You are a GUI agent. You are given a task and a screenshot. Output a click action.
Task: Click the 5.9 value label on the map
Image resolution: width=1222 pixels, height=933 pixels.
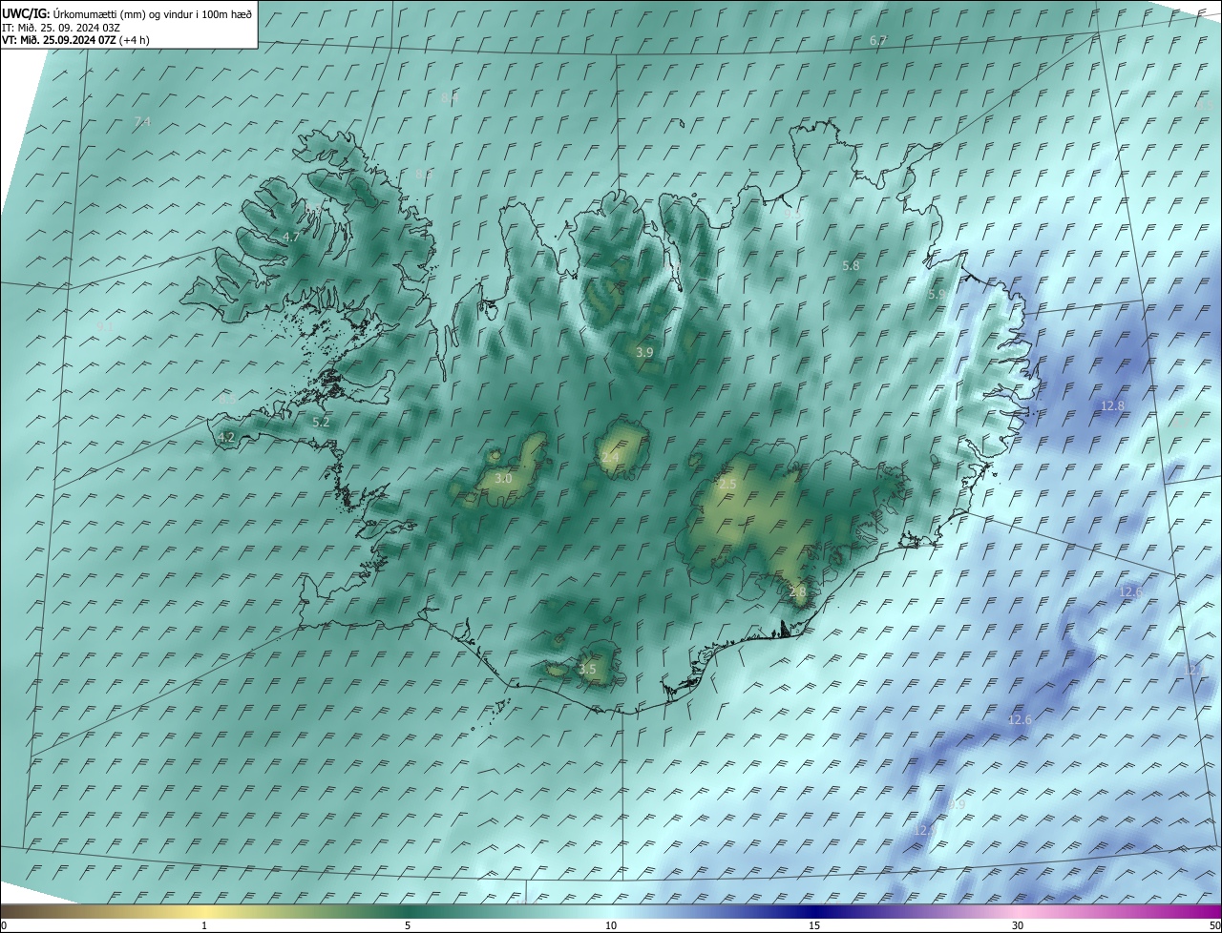pyautogui.click(x=937, y=295)
